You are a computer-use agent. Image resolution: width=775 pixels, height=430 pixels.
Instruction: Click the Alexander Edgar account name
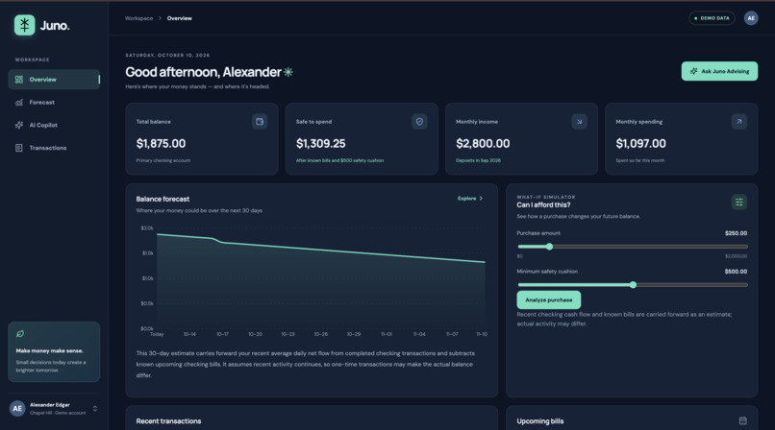coord(49,405)
